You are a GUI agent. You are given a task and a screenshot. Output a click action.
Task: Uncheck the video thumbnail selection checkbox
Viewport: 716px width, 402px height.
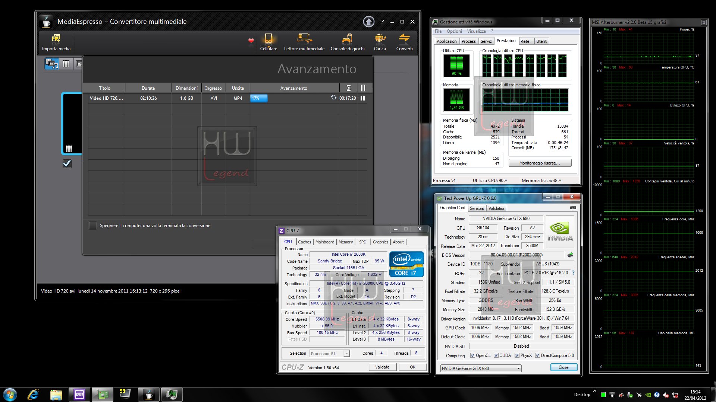tap(67, 164)
